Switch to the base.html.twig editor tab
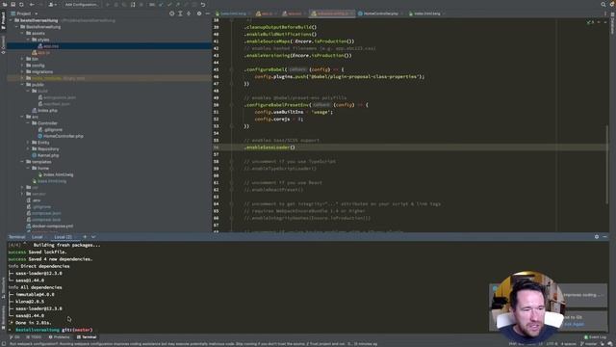 tap(233, 13)
